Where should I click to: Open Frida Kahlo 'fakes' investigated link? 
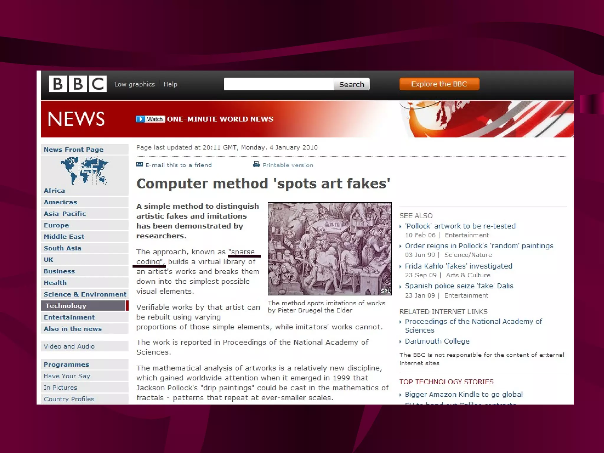click(458, 266)
